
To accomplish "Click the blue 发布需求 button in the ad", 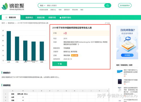I will 127,55.
